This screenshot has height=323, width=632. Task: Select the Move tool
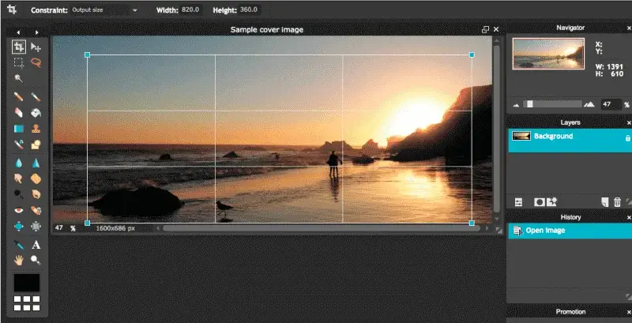click(36, 47)
